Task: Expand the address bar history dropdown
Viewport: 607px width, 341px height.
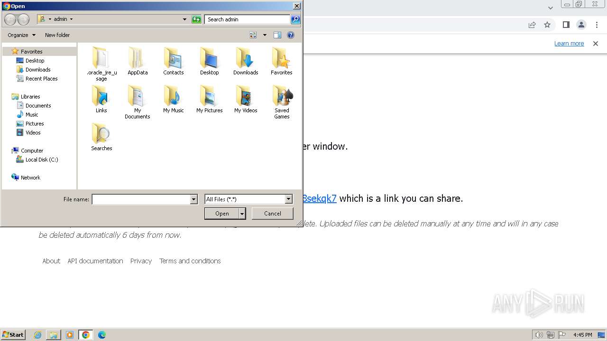Action: [x=184, y=19]
